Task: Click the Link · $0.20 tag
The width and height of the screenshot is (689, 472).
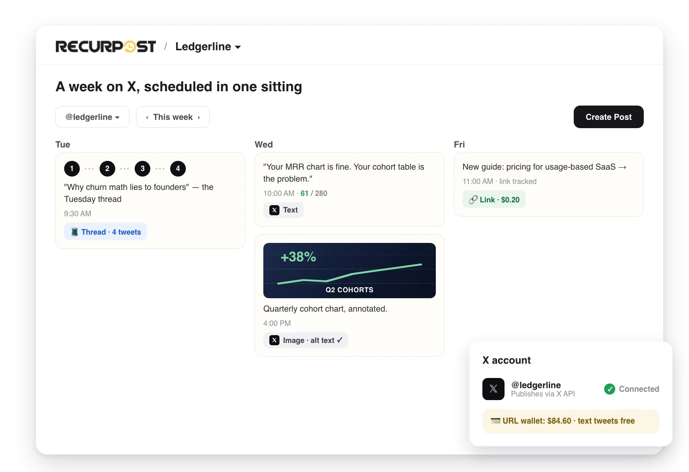Action: pos(494,200)
